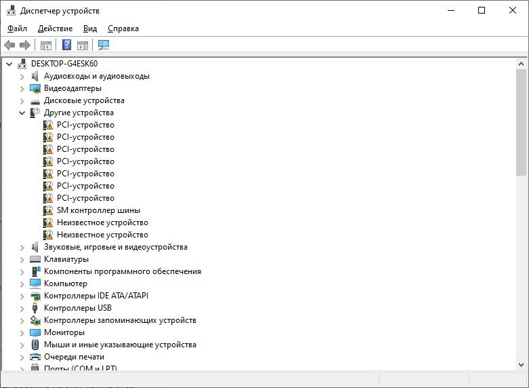
Task: Select the first Неизвестное устройство entry
Action: point(102,222)
